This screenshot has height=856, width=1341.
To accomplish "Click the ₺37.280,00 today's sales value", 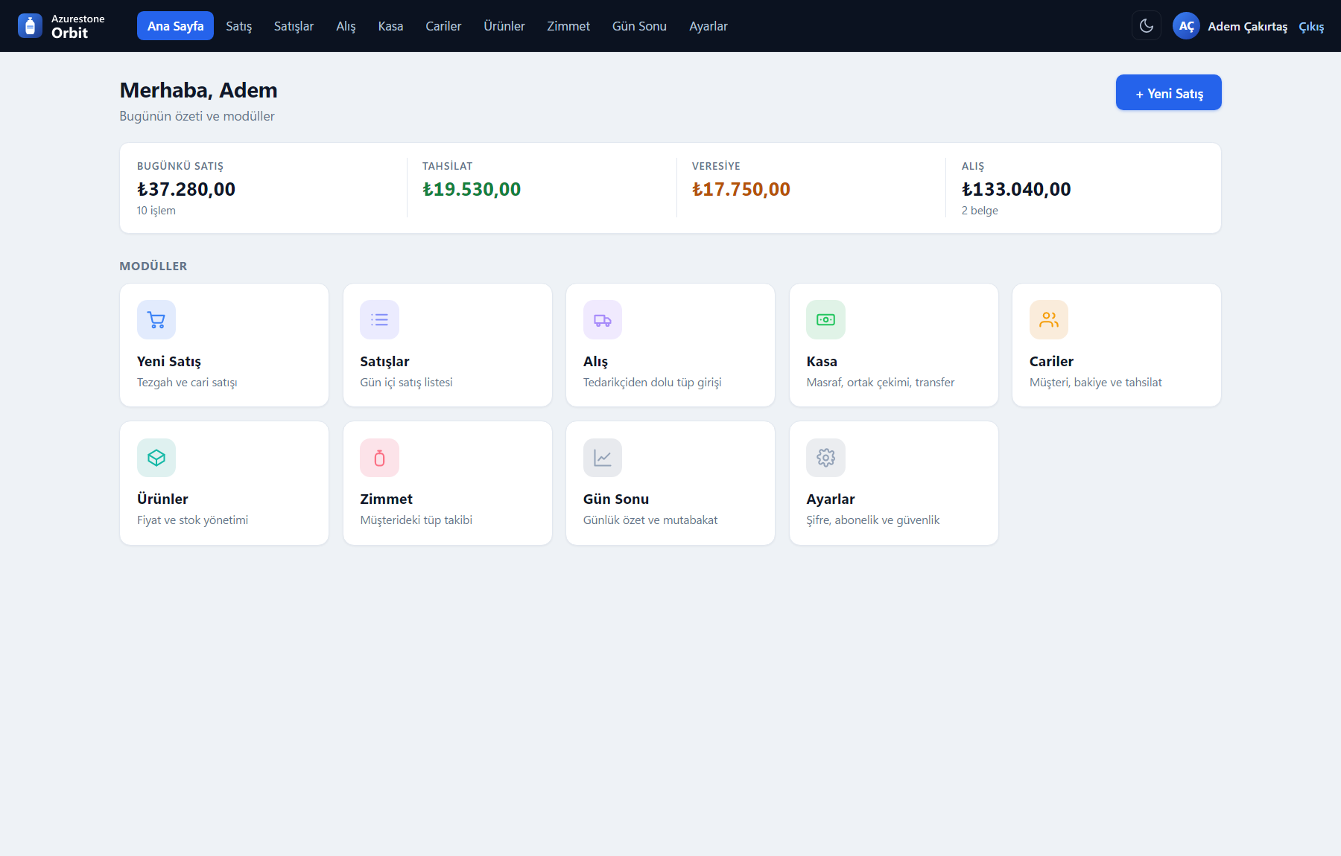I will coord(186,189).
